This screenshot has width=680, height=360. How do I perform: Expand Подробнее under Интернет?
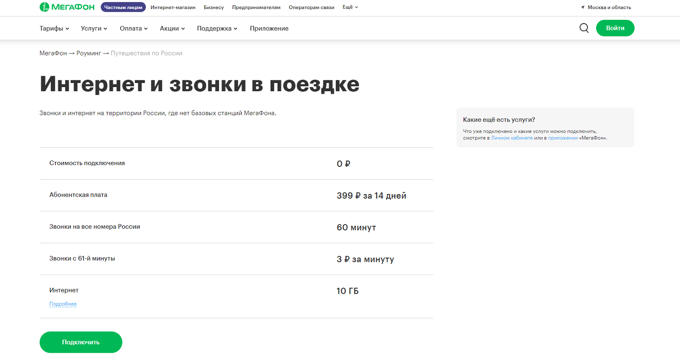pos(63,304)
